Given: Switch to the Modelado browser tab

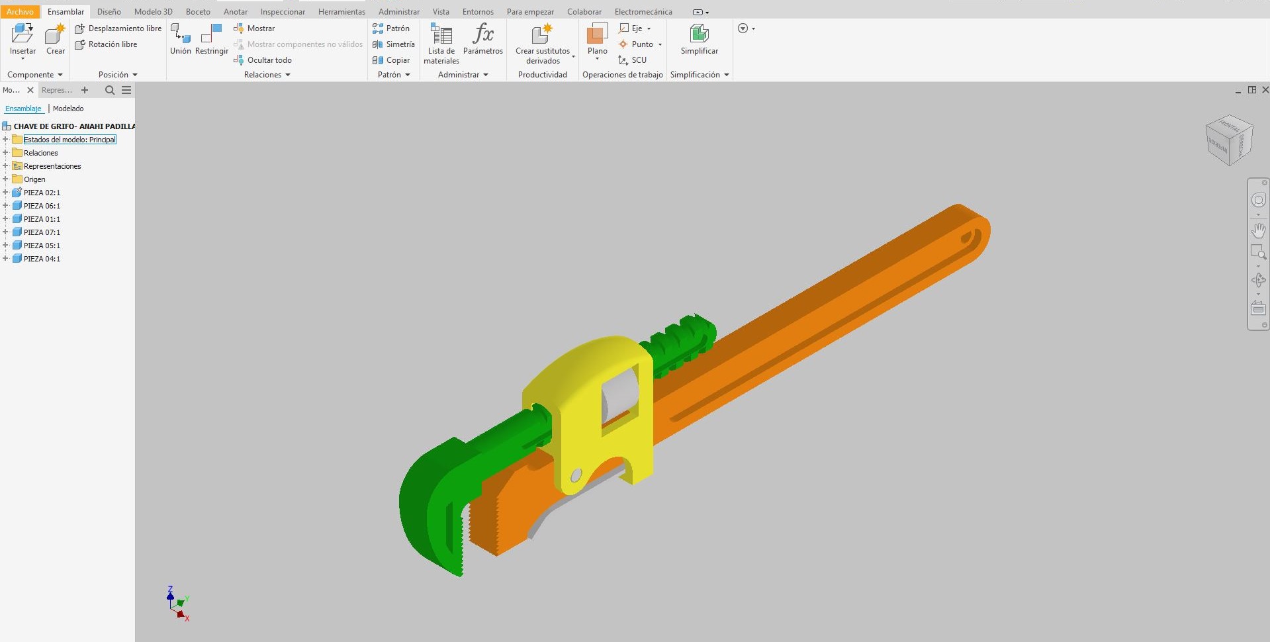Looking at the screenshot, I should [68, 108].
